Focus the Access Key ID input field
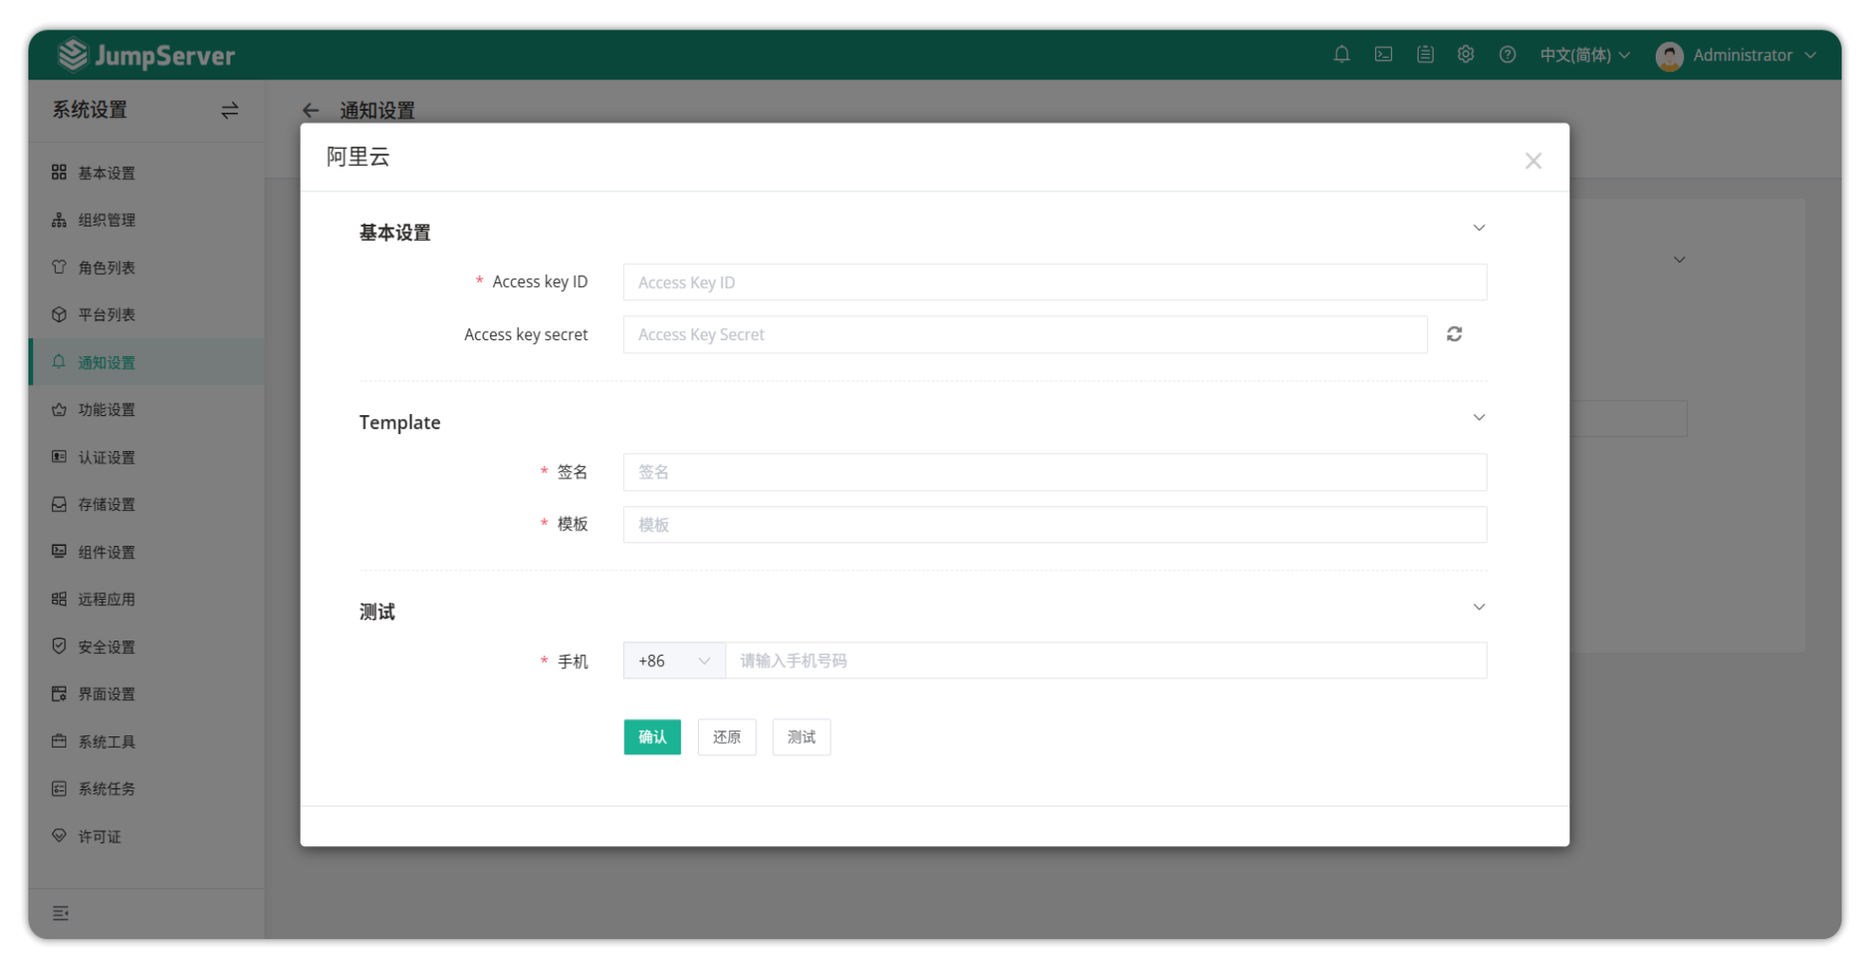The width and height of the screenshot is (1870, 959). pyautogui.click(x=1054, y=282)
